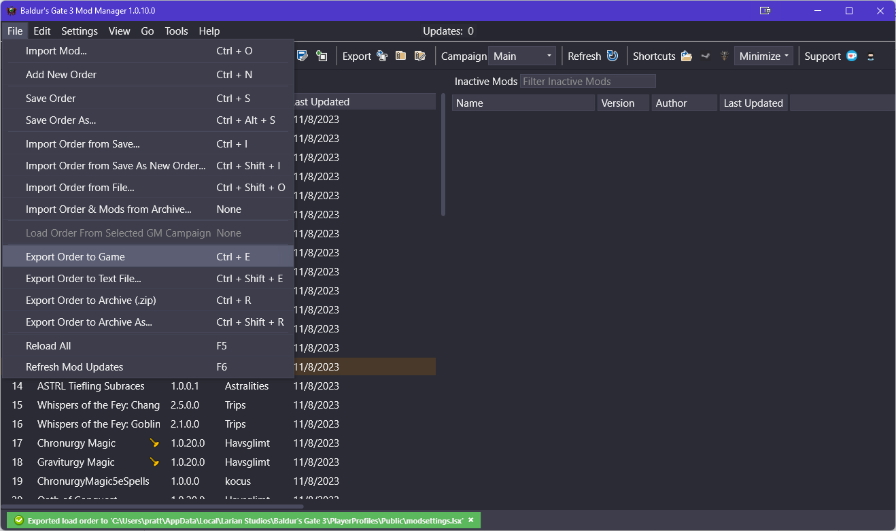Image resolution: width=896 pixels, height=531 pixels.
Task: Sort inactive mods by Version column
Action: click(x=623, y=103)
